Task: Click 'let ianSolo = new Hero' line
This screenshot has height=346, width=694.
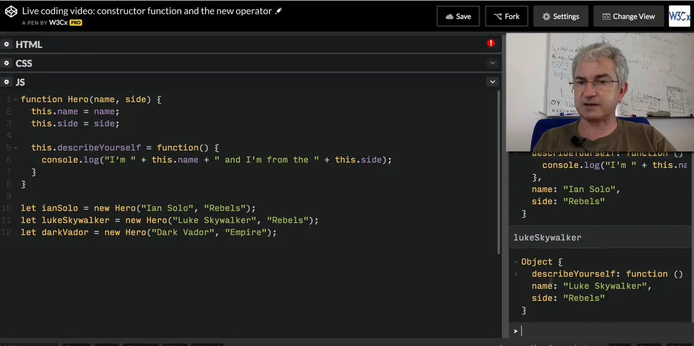Action: click(x=138, y=208)
